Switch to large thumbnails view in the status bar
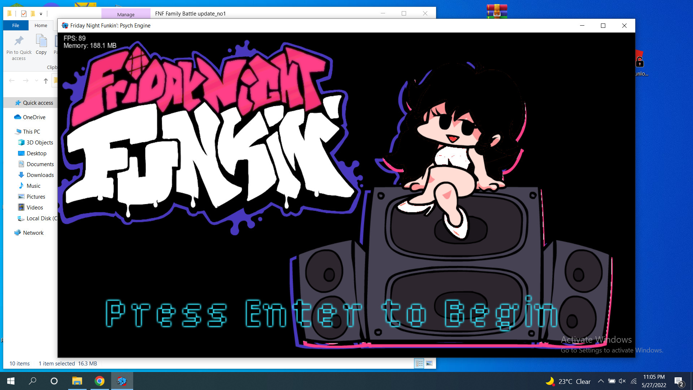The width and height of the screenshot is (693, 390). tap(430, 363)
